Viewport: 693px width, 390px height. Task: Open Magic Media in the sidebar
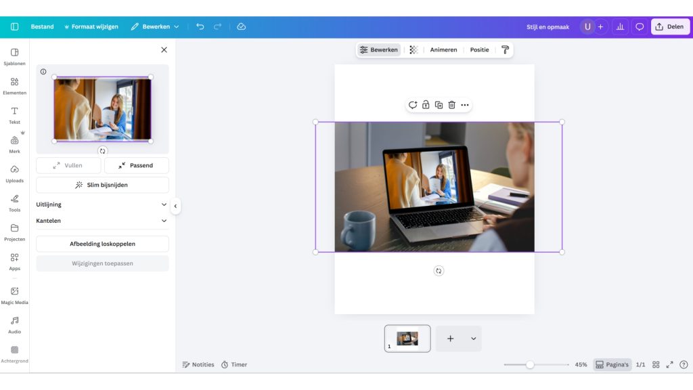point(14,295)
